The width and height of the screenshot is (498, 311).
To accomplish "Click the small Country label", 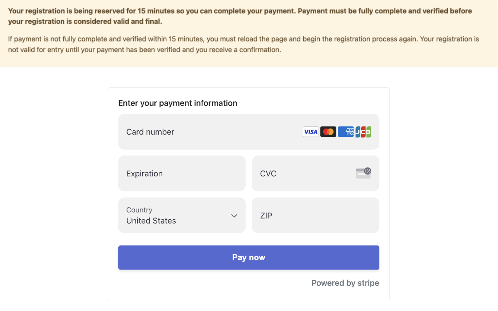I will click(139, 210).
